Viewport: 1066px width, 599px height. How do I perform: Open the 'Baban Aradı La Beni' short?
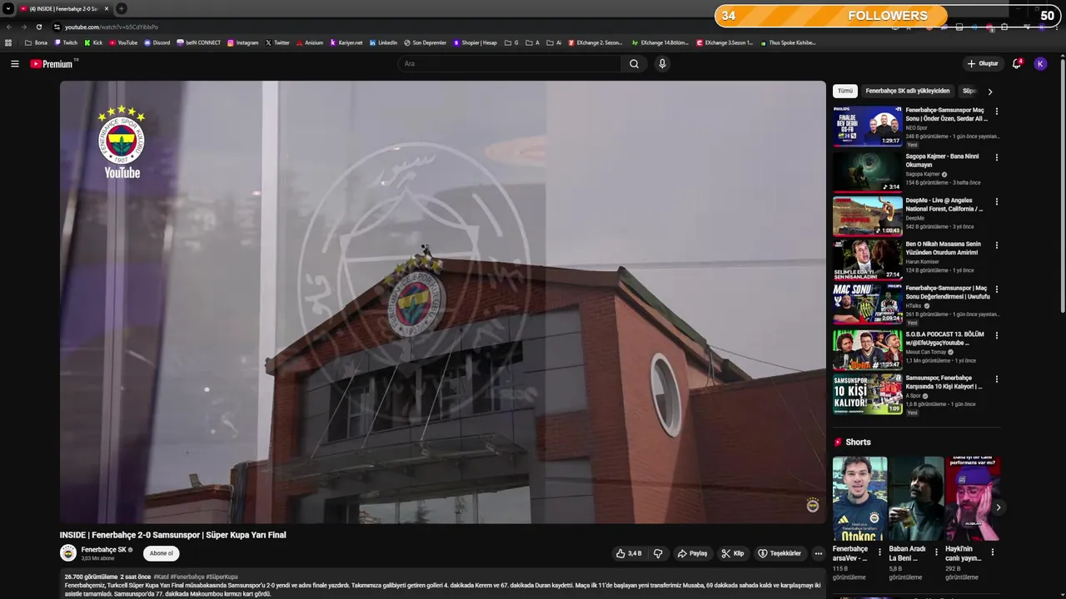[x=915, y=498]
